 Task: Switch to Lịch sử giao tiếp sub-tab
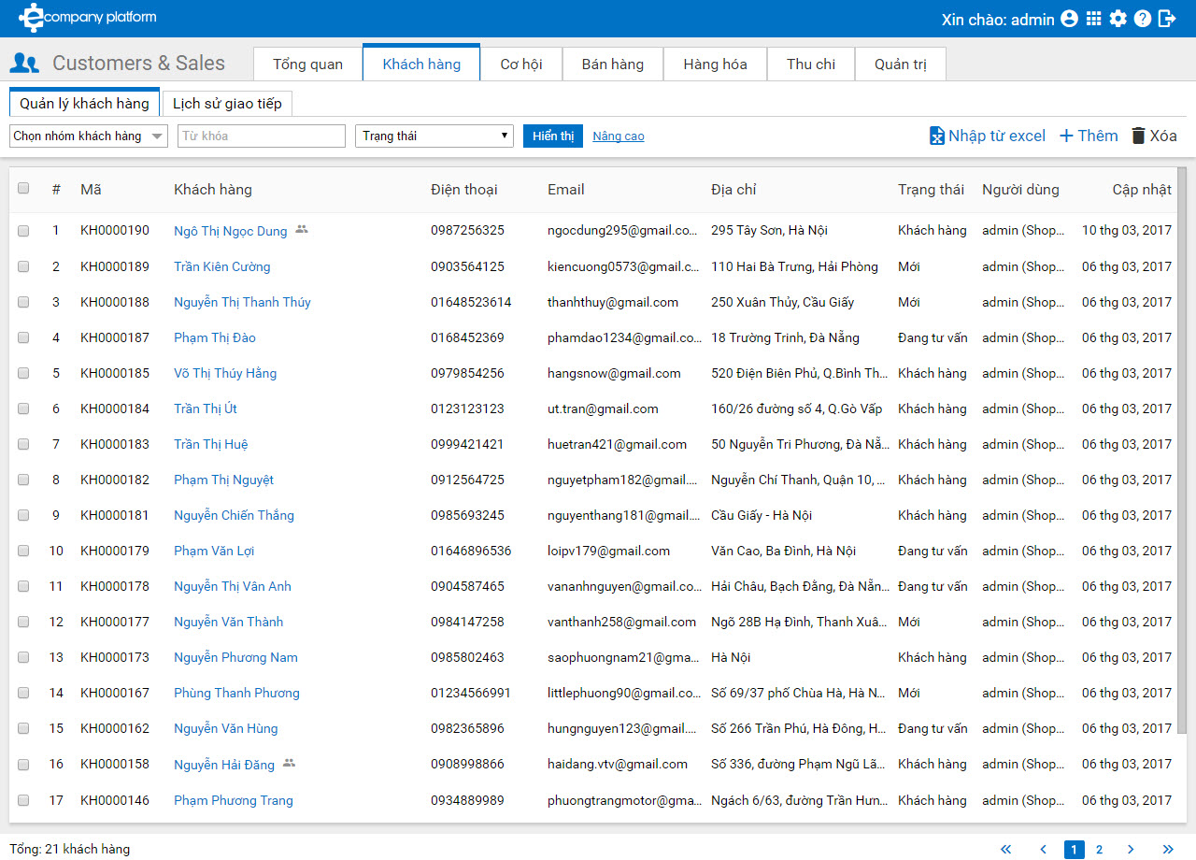coord(227,103)
